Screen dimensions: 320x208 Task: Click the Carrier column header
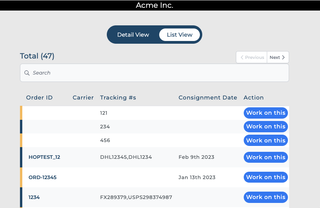click(x=83, y=98)
